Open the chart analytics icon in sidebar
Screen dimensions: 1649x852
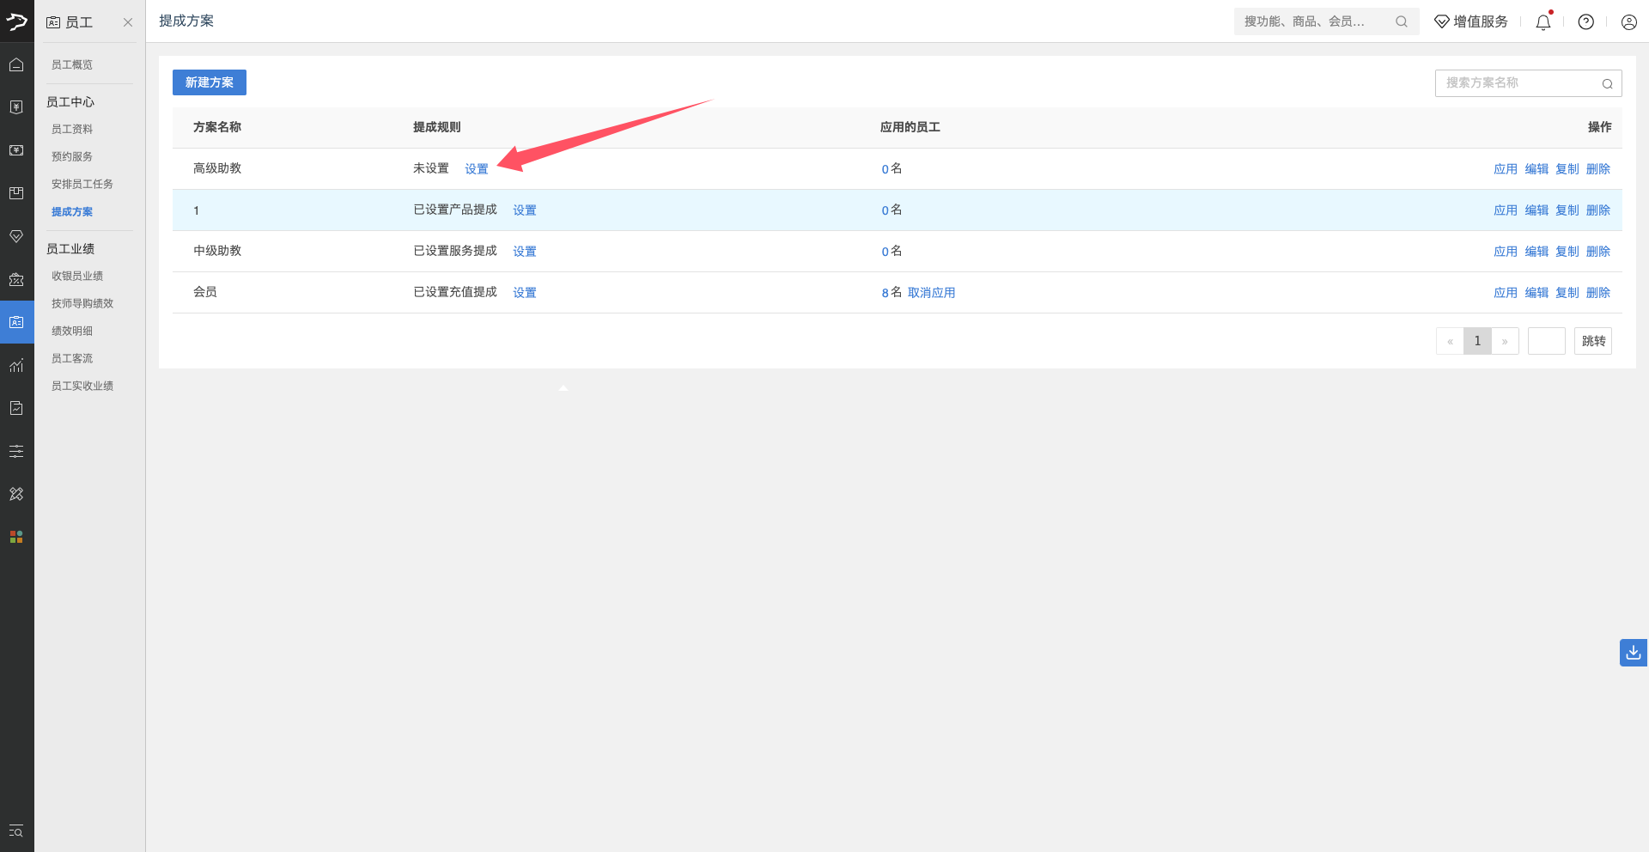(16, 365)
